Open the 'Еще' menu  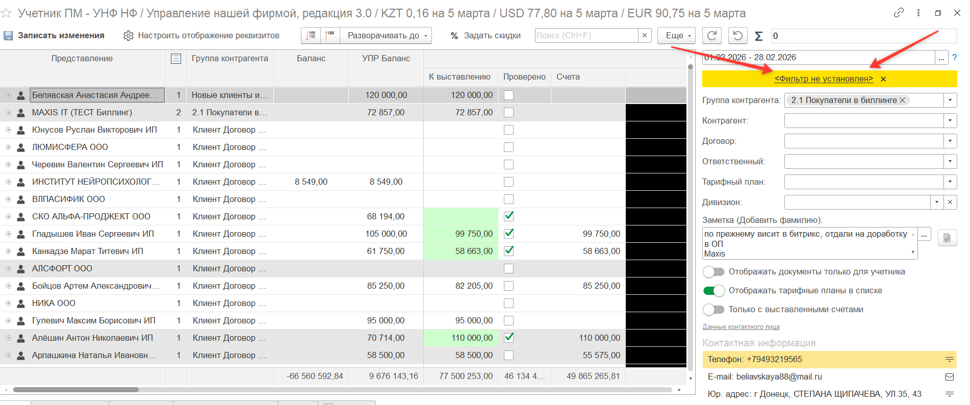(x=676, y=36)
